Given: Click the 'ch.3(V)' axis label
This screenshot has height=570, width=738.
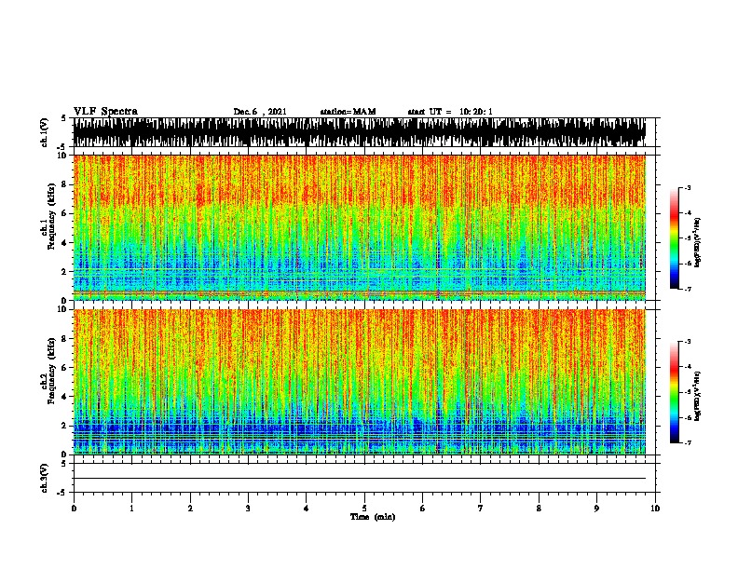Looking at the screenshot, I should tap(44, 478).
